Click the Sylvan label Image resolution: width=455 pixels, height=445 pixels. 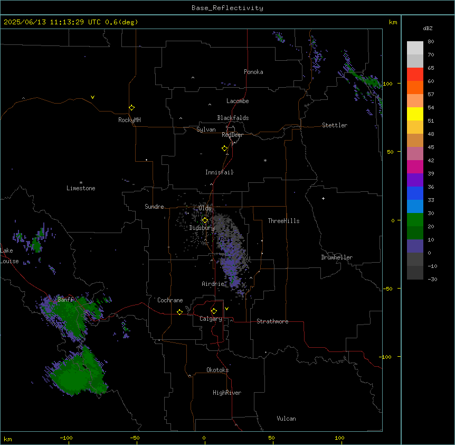[206, 129]
